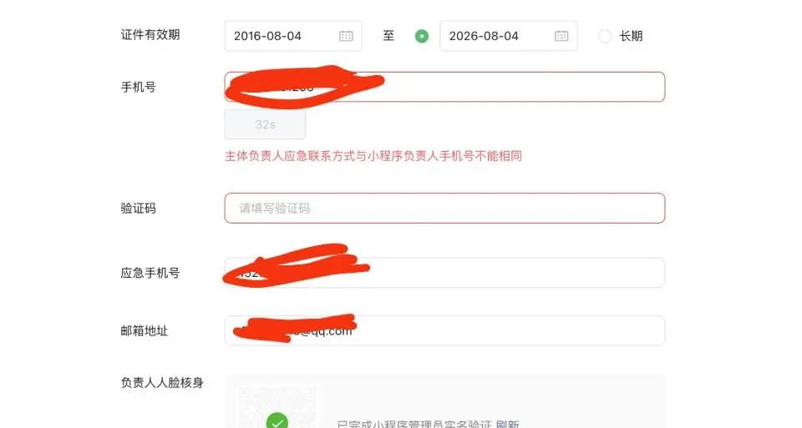Click the 邮箱地址 qq.com email field
Image resolution: width=802 pixels, height=428 pixels.
(444, 330)
